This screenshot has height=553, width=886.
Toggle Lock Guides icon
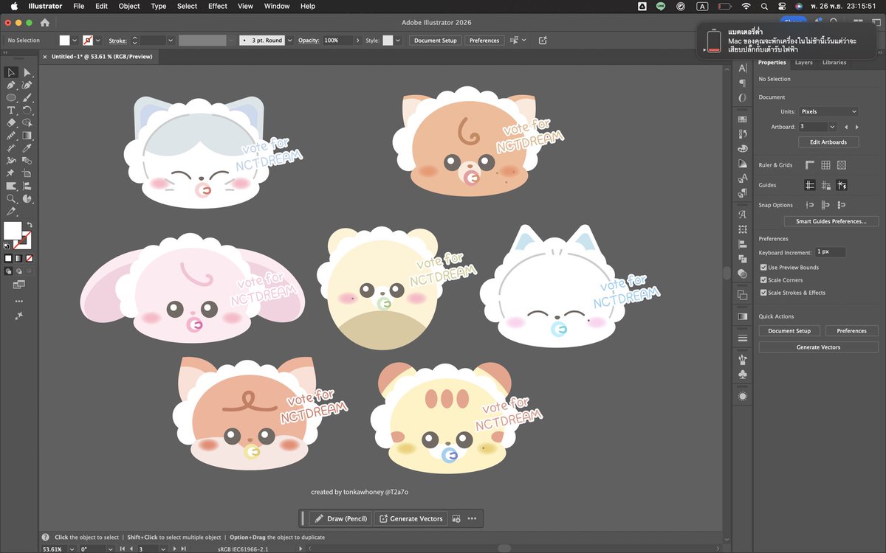(x=825, y=185)
